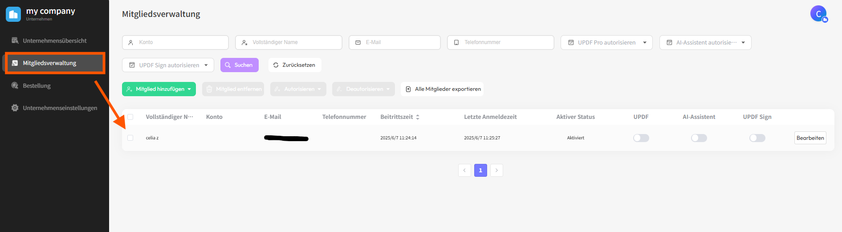Click the Aktiver Status column header
Viewport: 842px width, 232px height.
pyautogui.click(x=575, y=117)
